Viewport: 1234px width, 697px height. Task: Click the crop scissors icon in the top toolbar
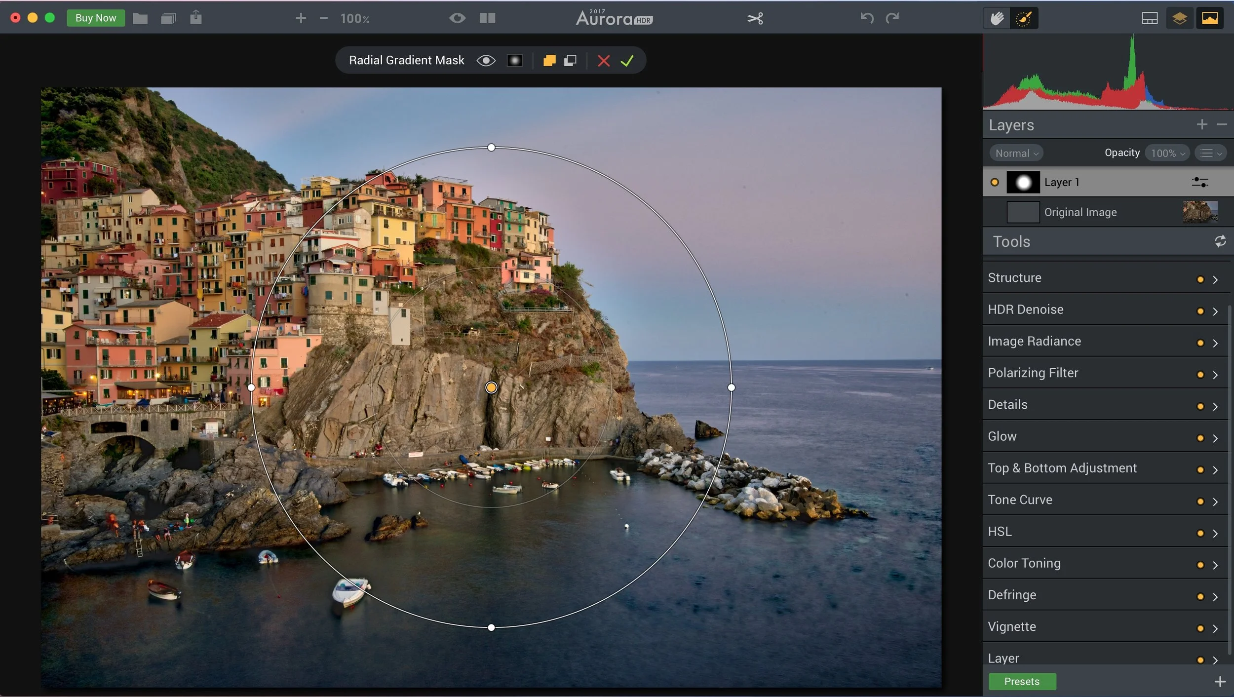click(x=755, y=18)
